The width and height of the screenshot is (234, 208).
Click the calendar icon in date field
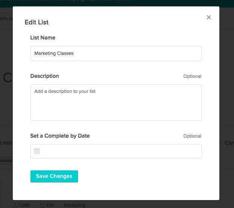(37, 151)
